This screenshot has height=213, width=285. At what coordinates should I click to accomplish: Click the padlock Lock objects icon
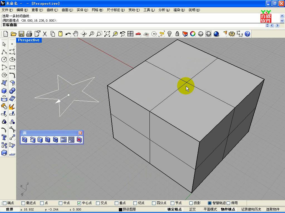pos(177,34)
